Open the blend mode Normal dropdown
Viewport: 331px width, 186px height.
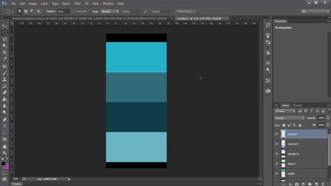pyautogui.click(x=290, y=118)
